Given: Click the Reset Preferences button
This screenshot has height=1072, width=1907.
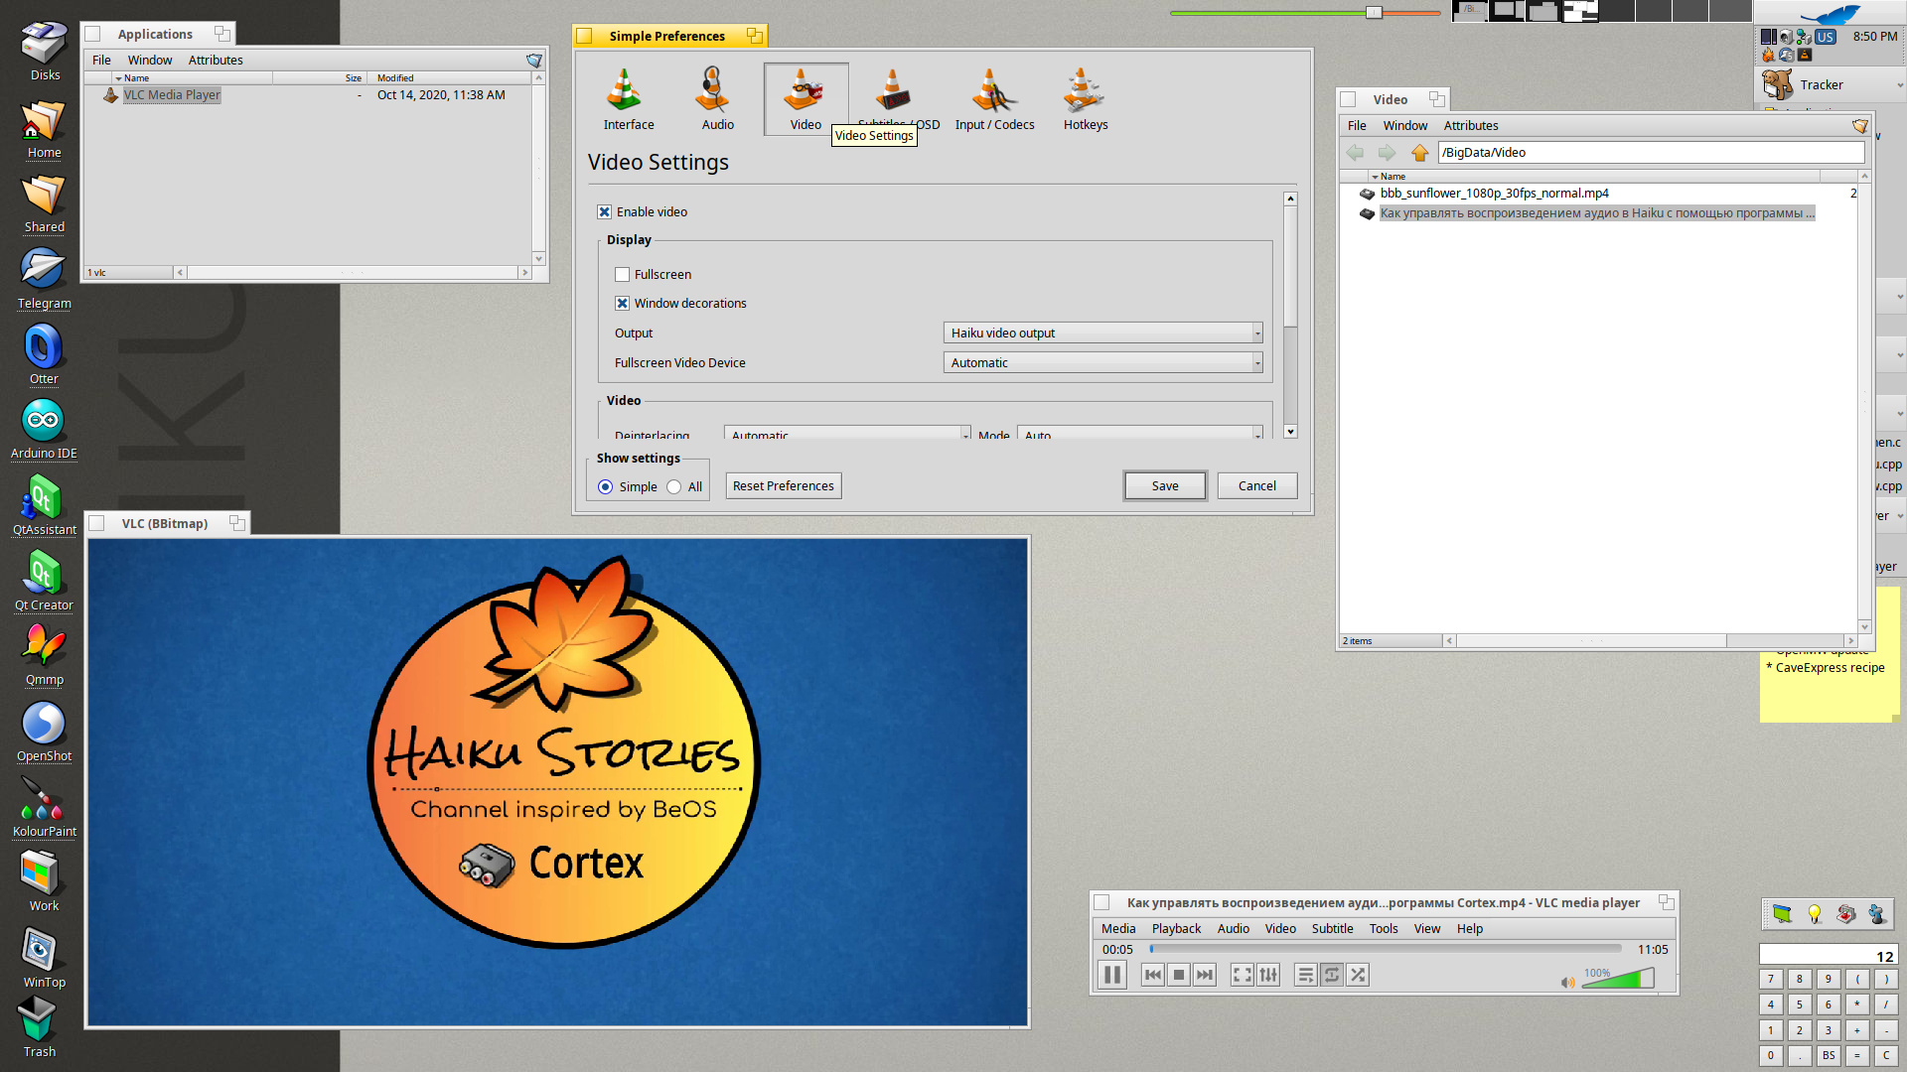Looking at the screenshot, I should point(783,486).
